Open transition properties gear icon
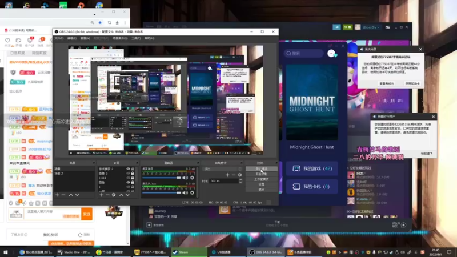457x257 pixels. pos(240,175)
